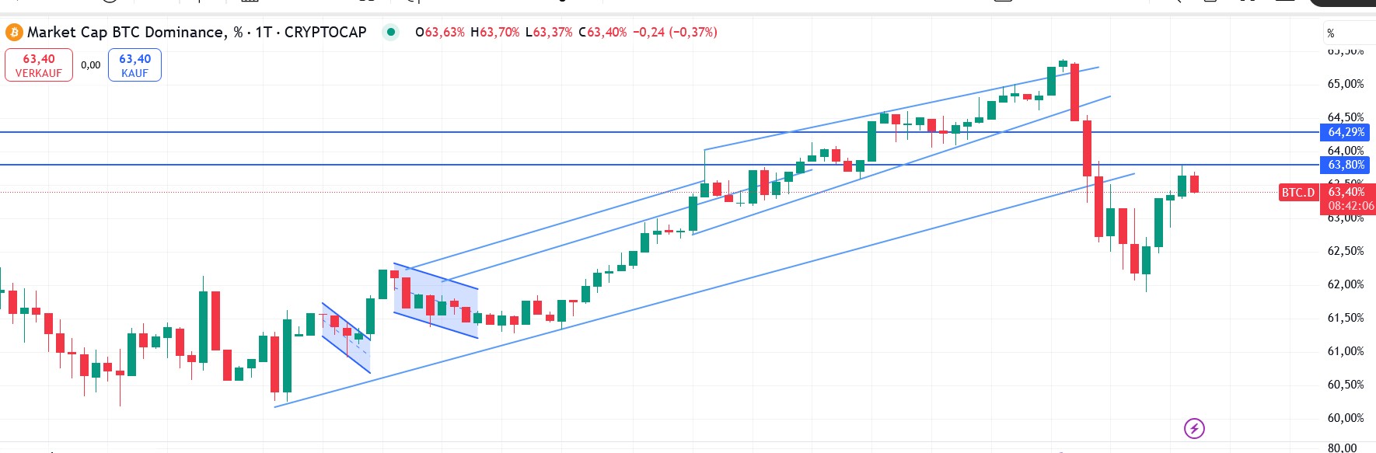
Task: Click the CRYPTOCAP exchange label
Action: [x=325, y=32]
